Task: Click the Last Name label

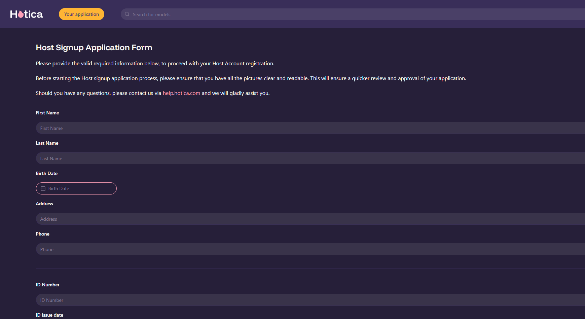Action: click(x=47, y=143)
